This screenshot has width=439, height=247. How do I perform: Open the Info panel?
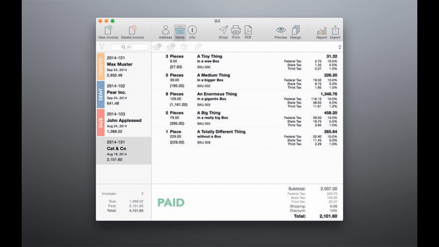192,30
